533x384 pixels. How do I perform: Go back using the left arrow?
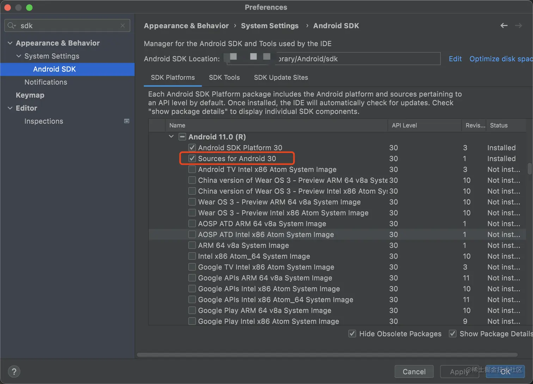[x=504, y=26]
